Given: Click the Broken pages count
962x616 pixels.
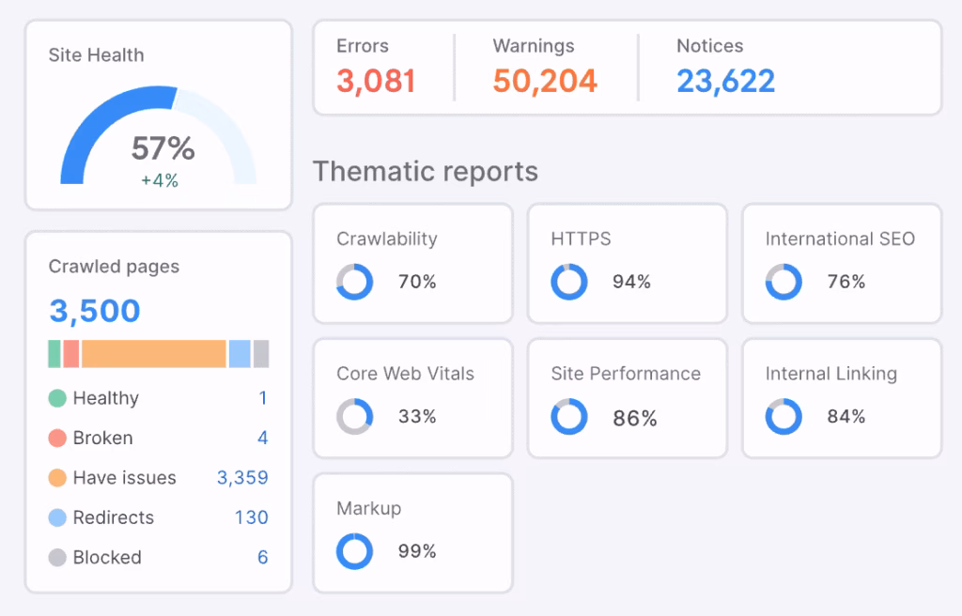Looking at the screenshot, I should tap(263, 438).
